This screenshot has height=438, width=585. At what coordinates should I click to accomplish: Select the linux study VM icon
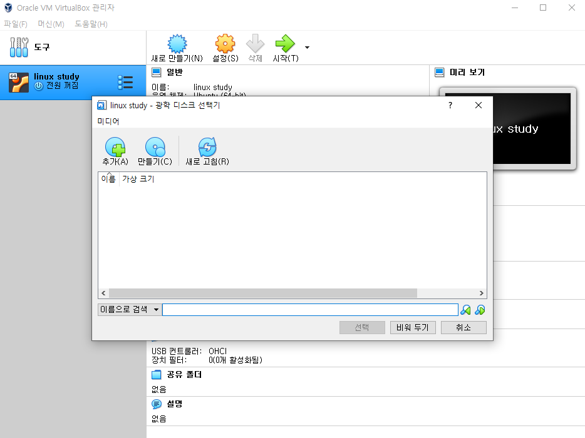19,83
